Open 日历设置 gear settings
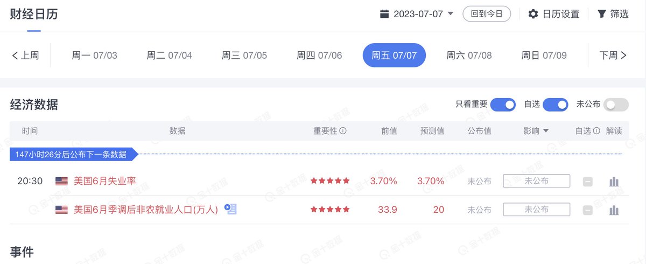Image resolution: width=646 pixels, height=264 pixels. 533,14
